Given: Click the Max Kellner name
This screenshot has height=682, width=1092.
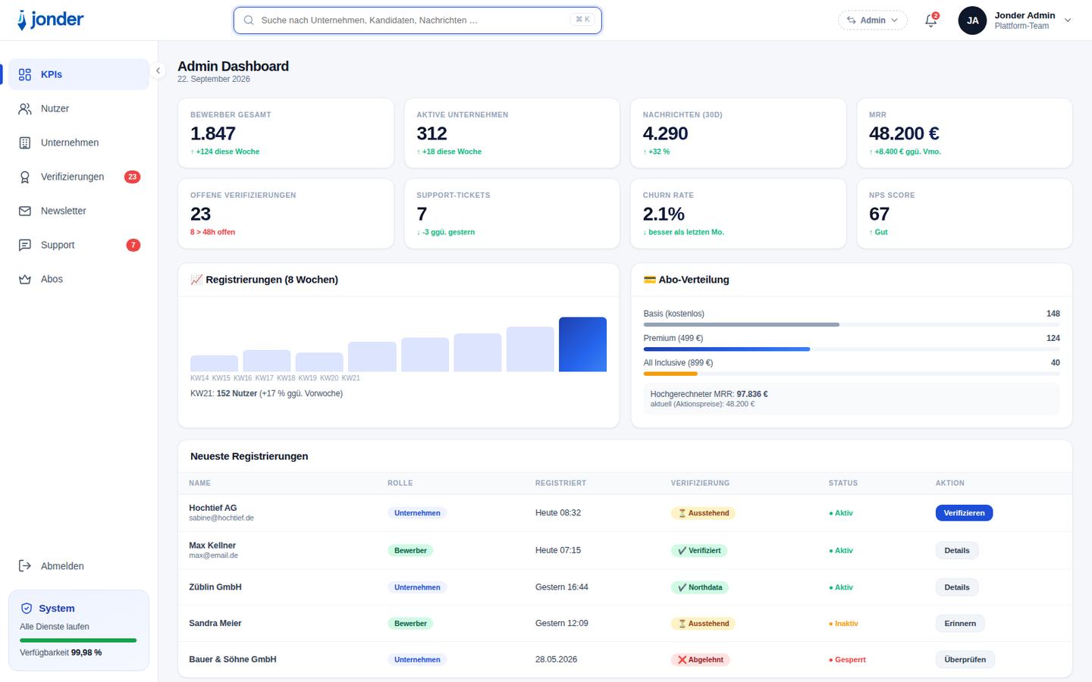Looking at the screenshot, I should tap(212, 546).
